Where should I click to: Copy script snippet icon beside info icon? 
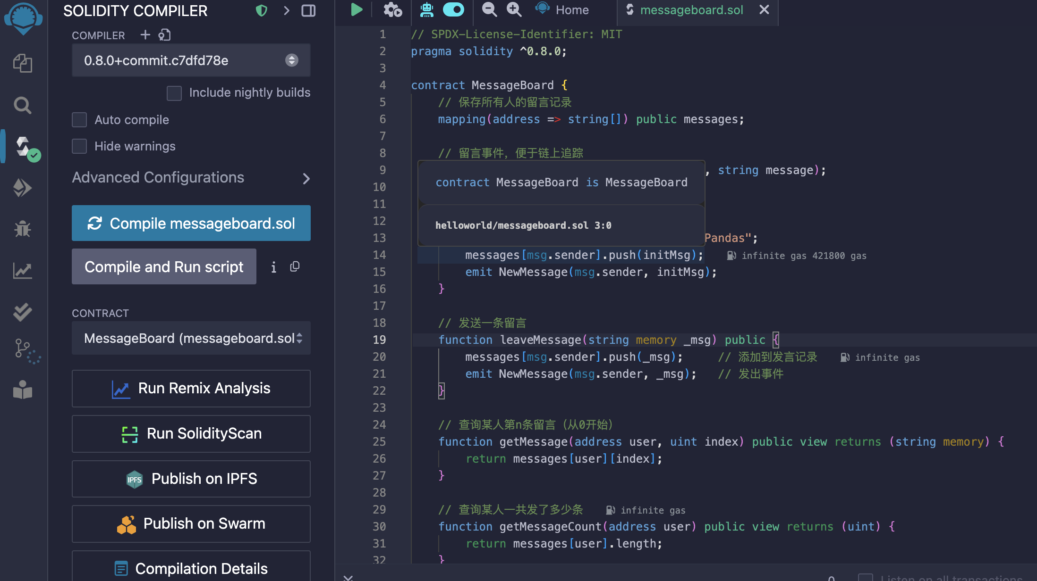click(295, 266)
